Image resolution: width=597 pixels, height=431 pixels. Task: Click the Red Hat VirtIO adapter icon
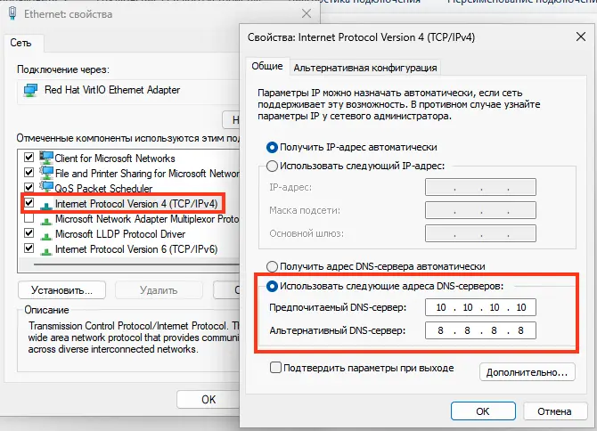(x=30, y=90)
